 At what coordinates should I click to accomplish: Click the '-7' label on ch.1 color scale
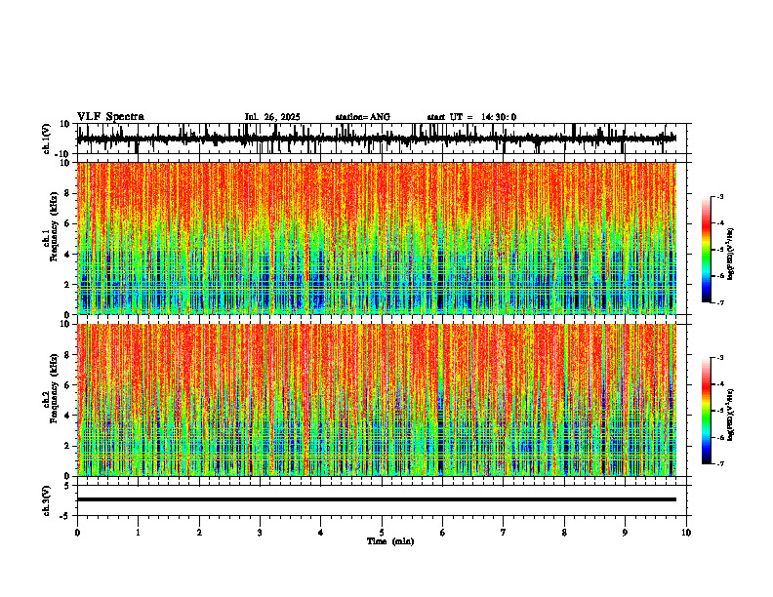click(x=719, y=302)
